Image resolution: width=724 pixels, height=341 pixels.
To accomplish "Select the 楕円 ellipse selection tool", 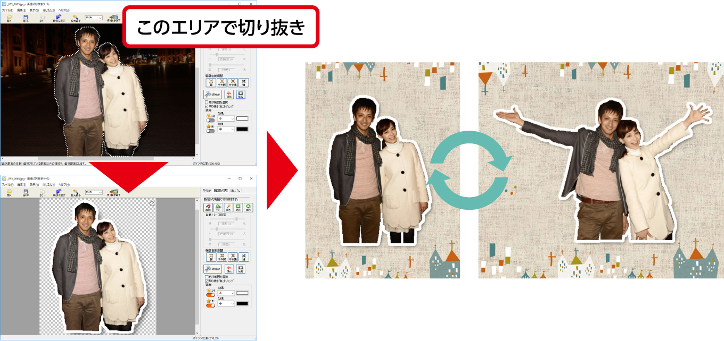I will [248, 208].
